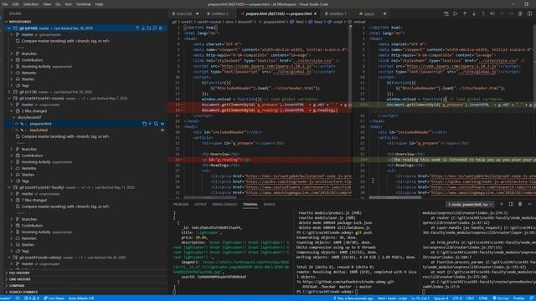
Task: Click Live Share in status bar
Action: [54, 298]
